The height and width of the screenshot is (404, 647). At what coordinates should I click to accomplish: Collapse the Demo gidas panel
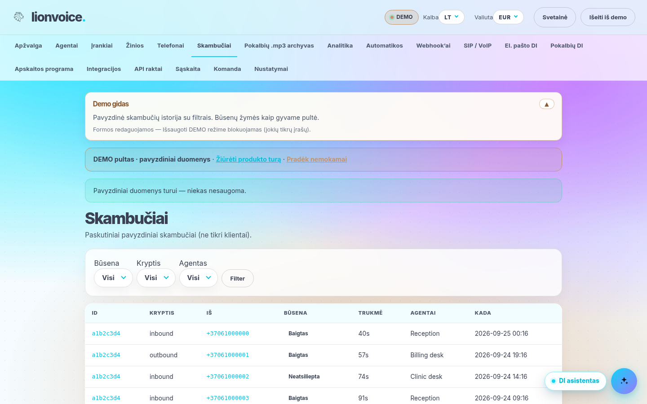coord(547,104)
